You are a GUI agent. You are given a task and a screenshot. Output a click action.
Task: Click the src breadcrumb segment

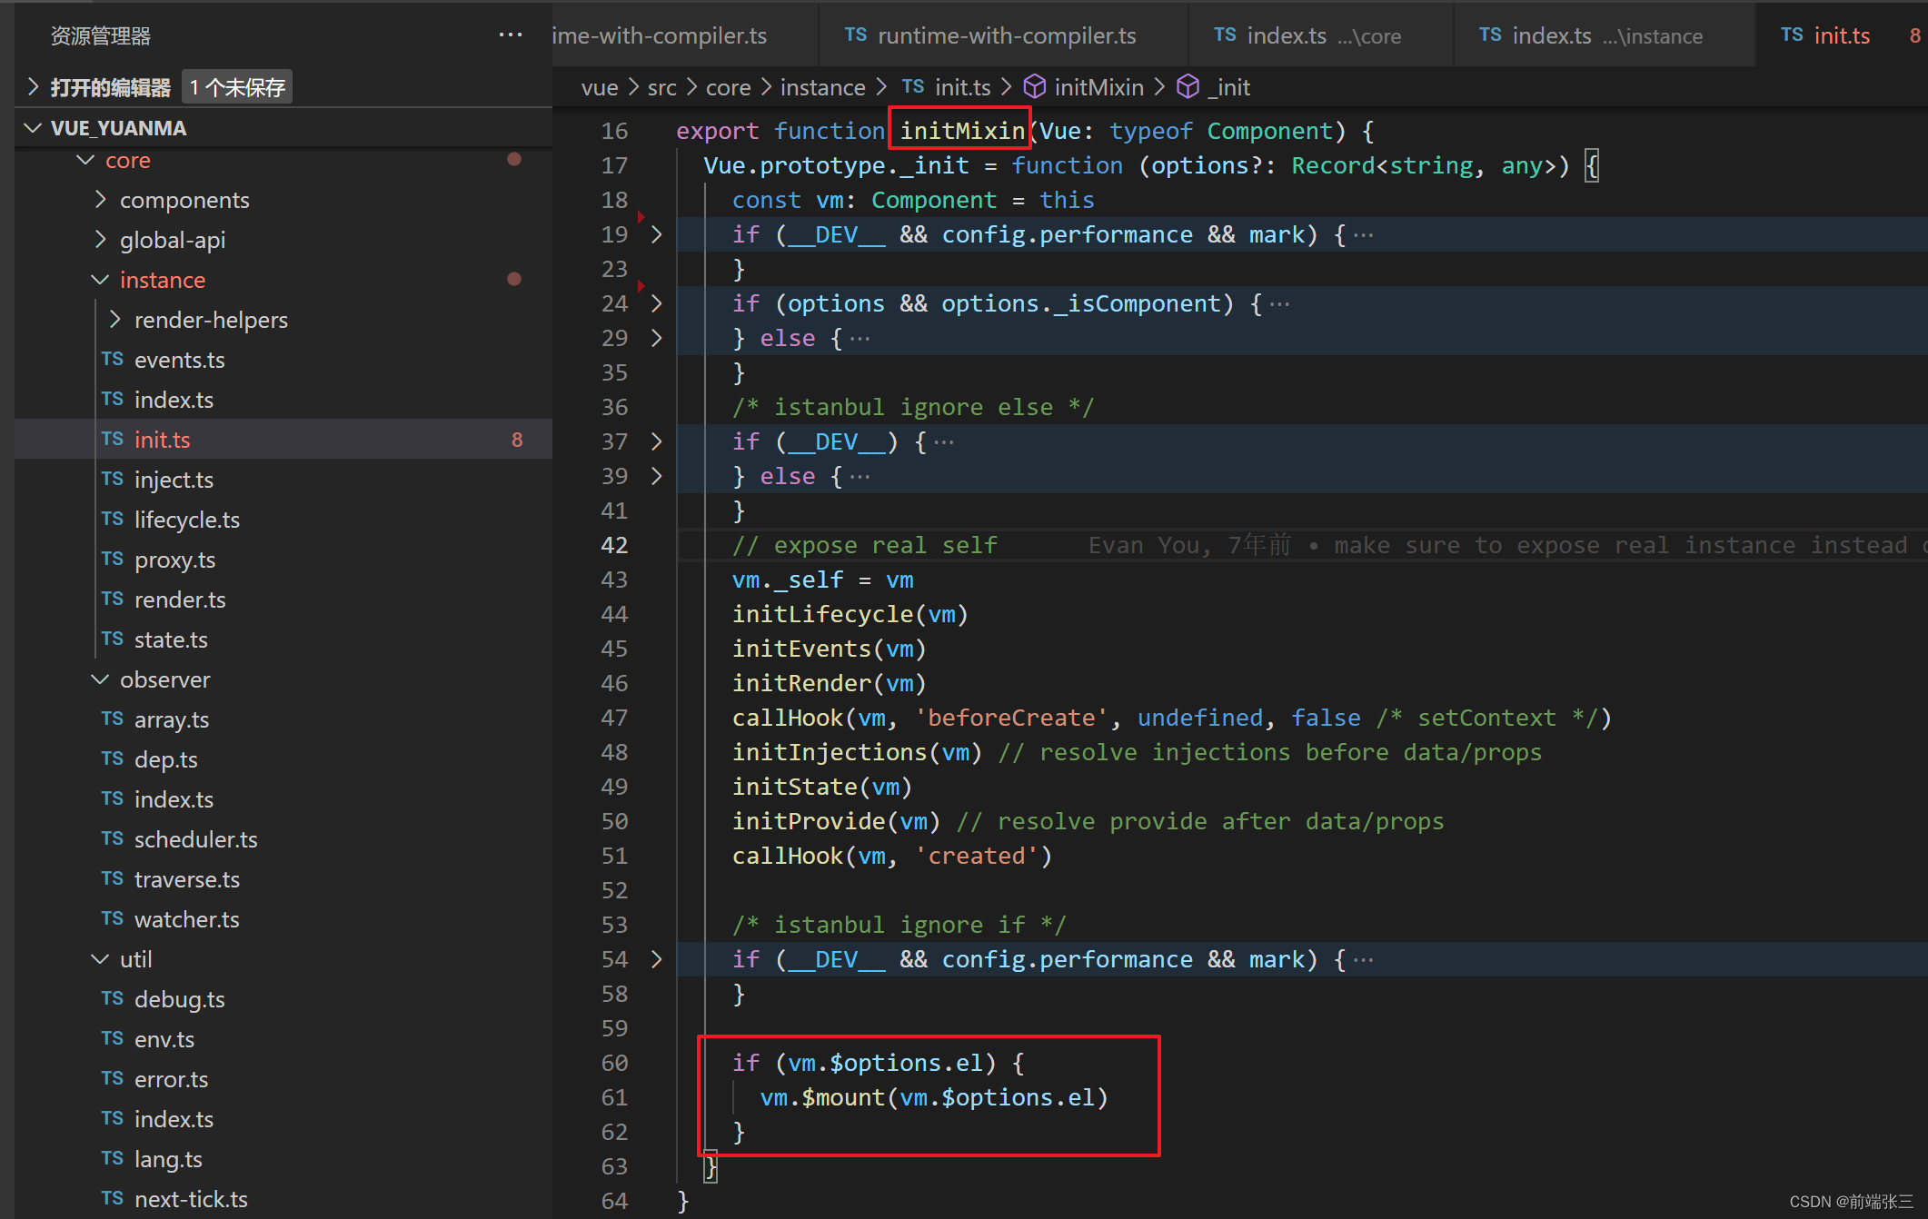661,87
